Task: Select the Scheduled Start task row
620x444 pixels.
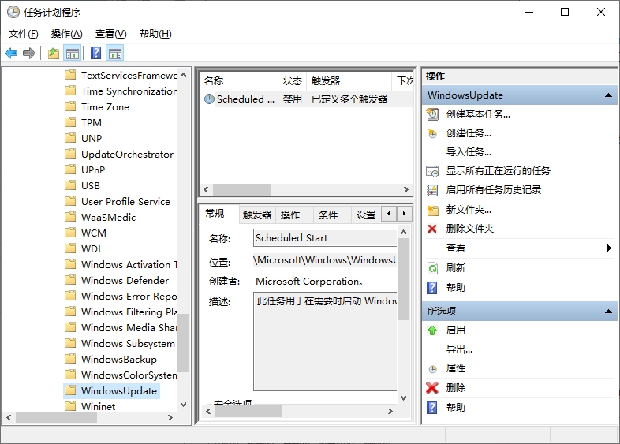Action: tap(245, 99)
